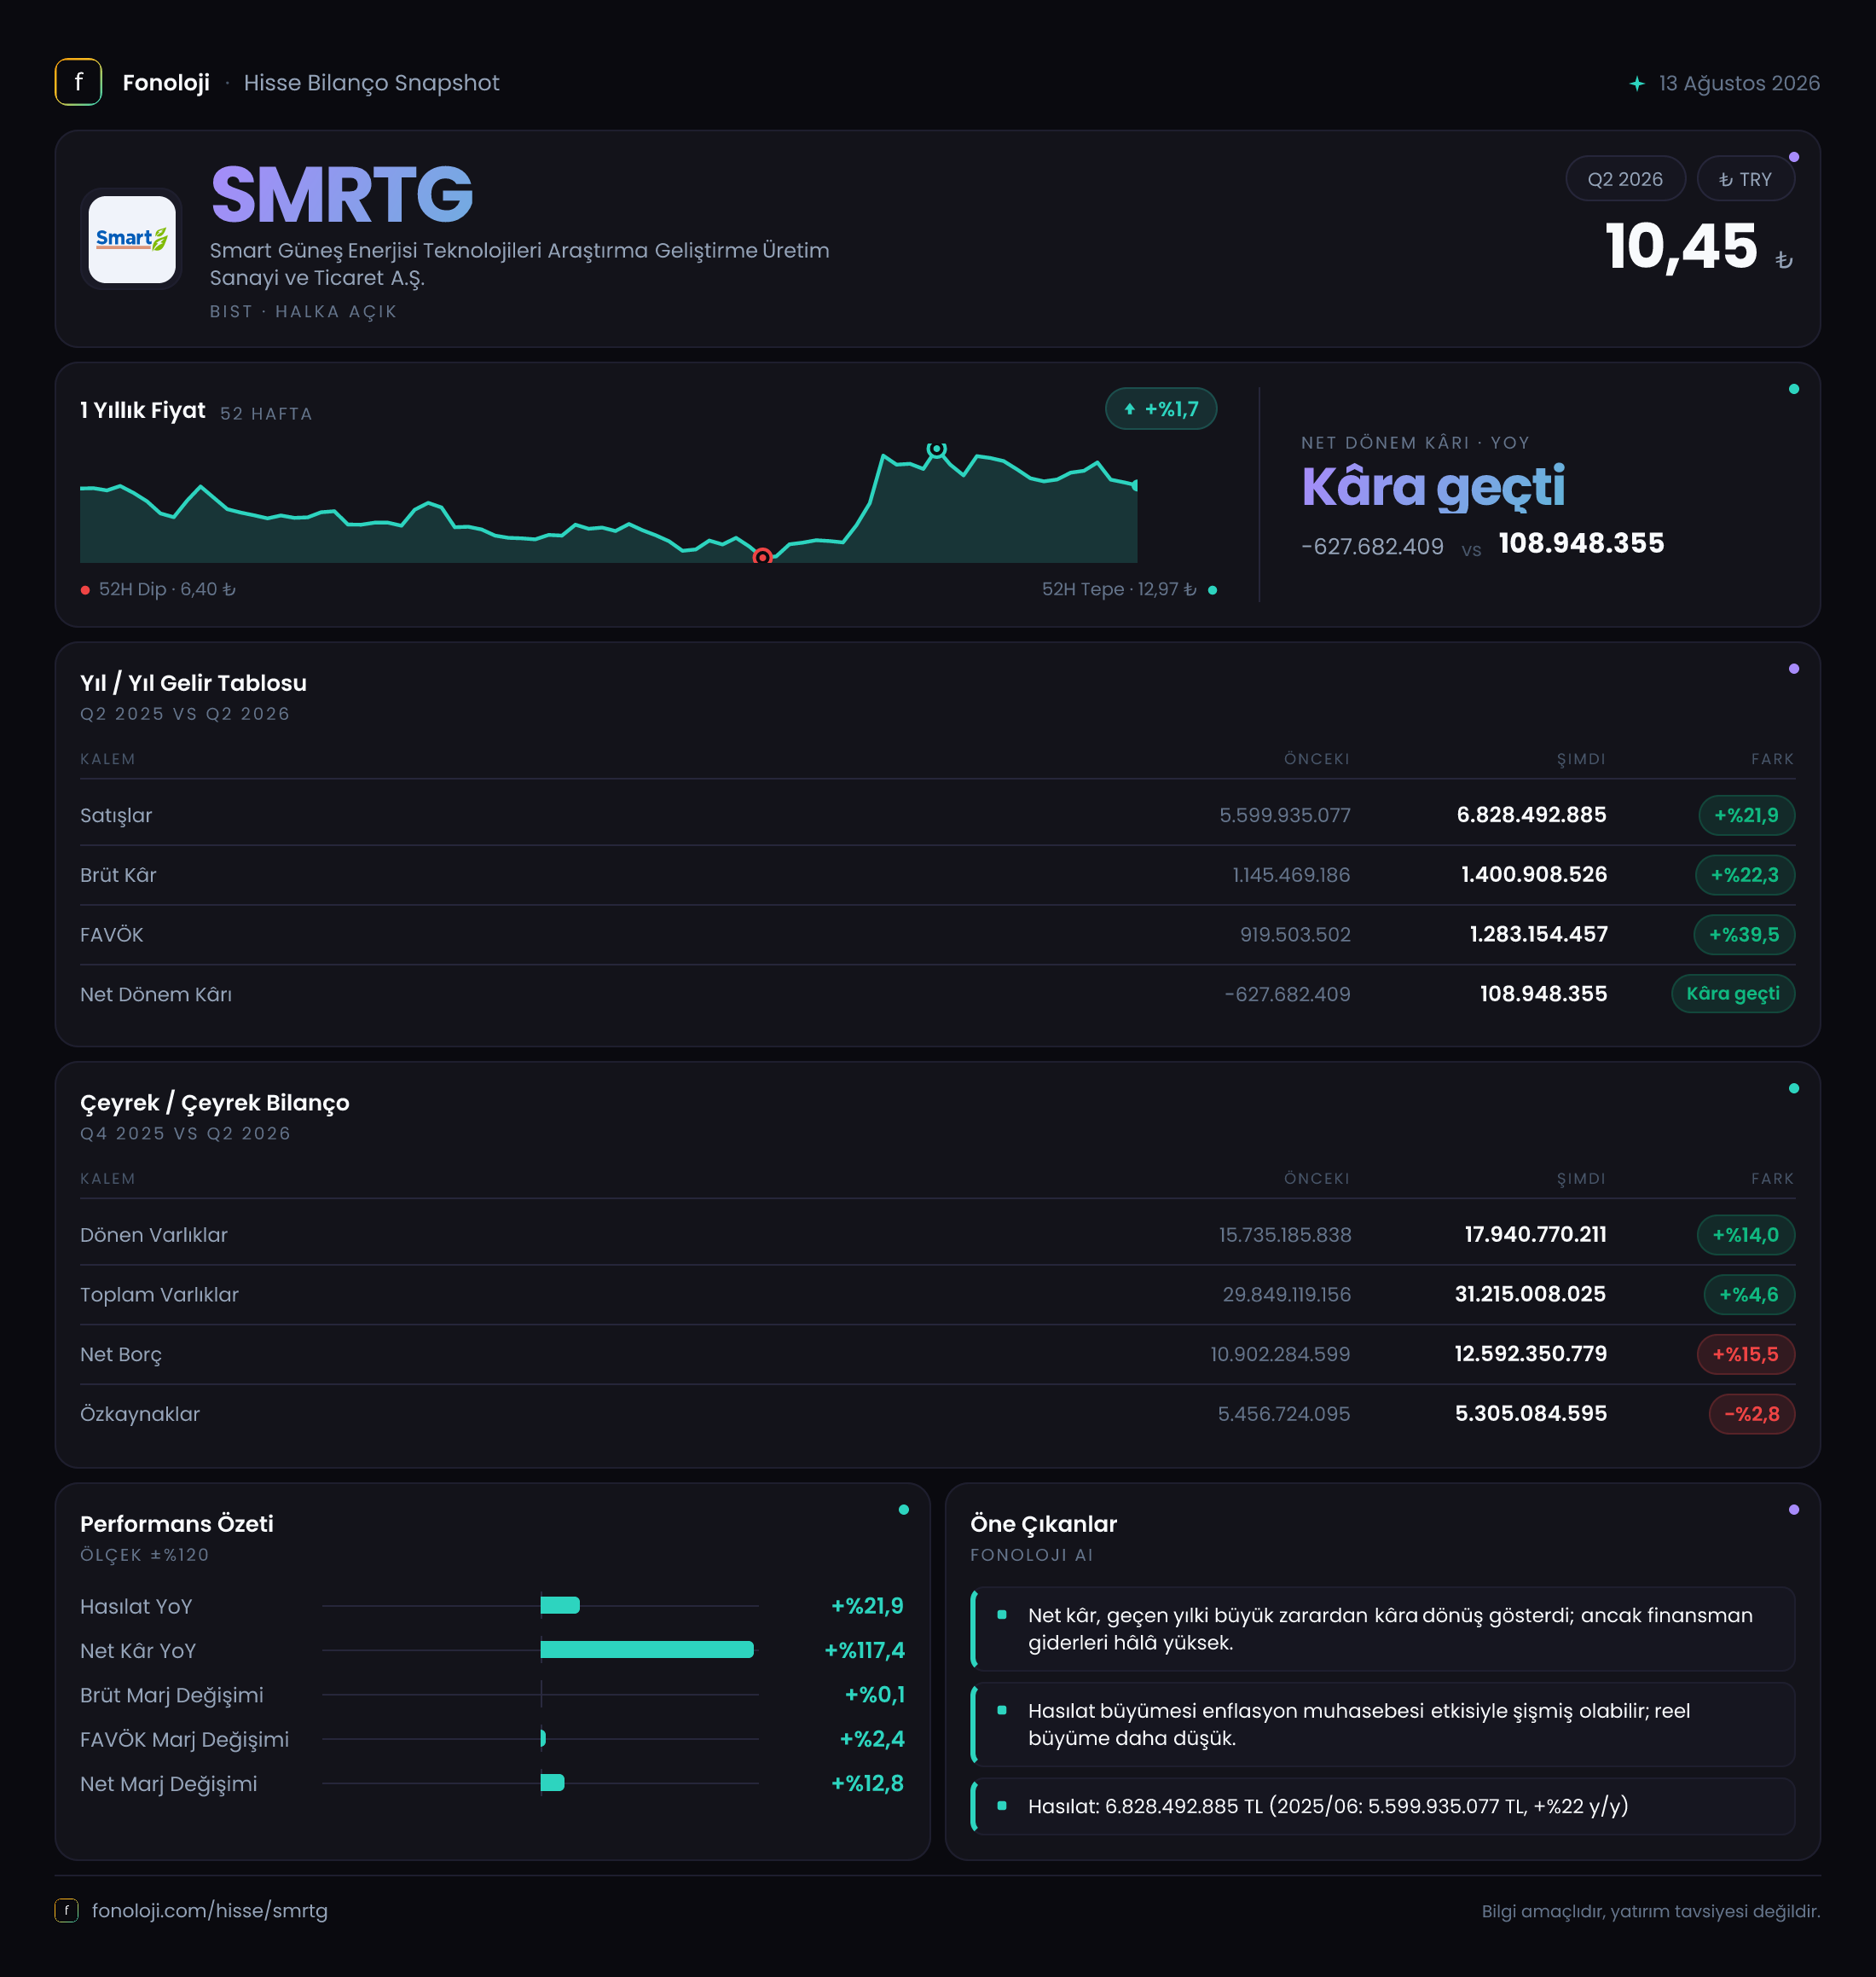Click the +%14,0 badge for Dönen Varlıklar
Image resolution: width=1876 pixels, height=1977 pixels.
click(1745, 1235)
